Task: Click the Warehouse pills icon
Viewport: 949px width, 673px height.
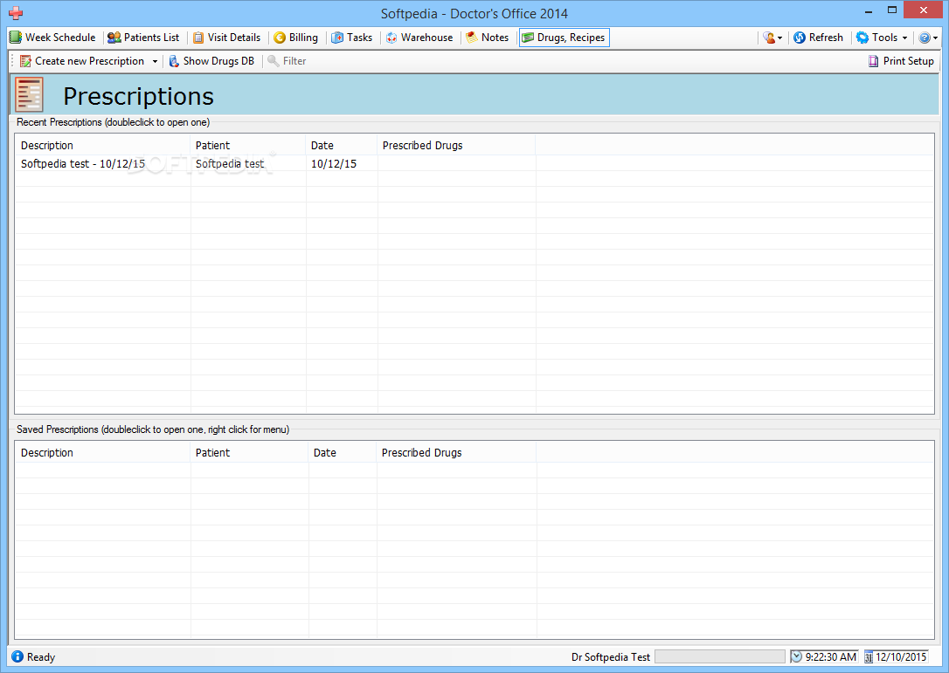Action: 391,38
